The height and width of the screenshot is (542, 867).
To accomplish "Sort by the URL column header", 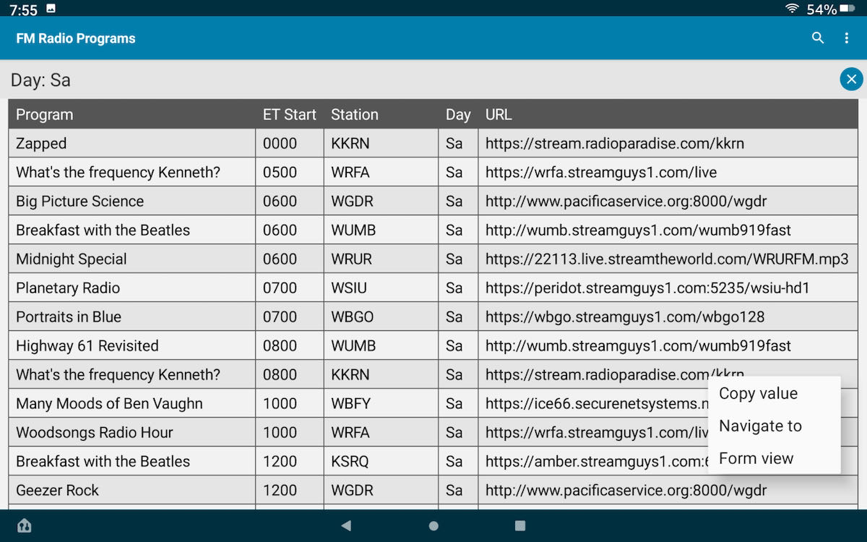I will (x=668, y=114).
